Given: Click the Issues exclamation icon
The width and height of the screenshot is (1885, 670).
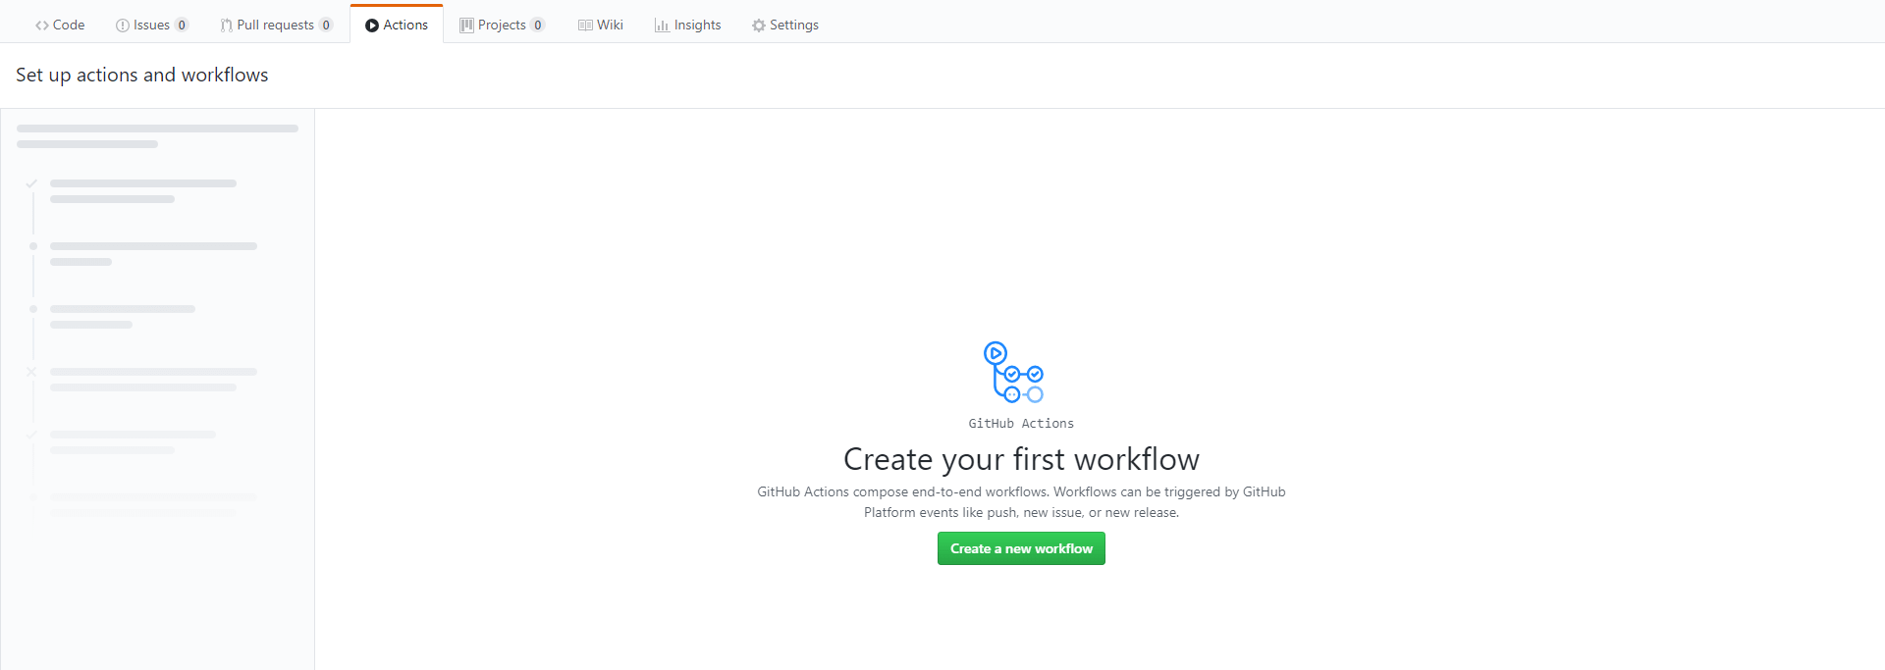Looking at the screenshot, I should pos(123,26).
